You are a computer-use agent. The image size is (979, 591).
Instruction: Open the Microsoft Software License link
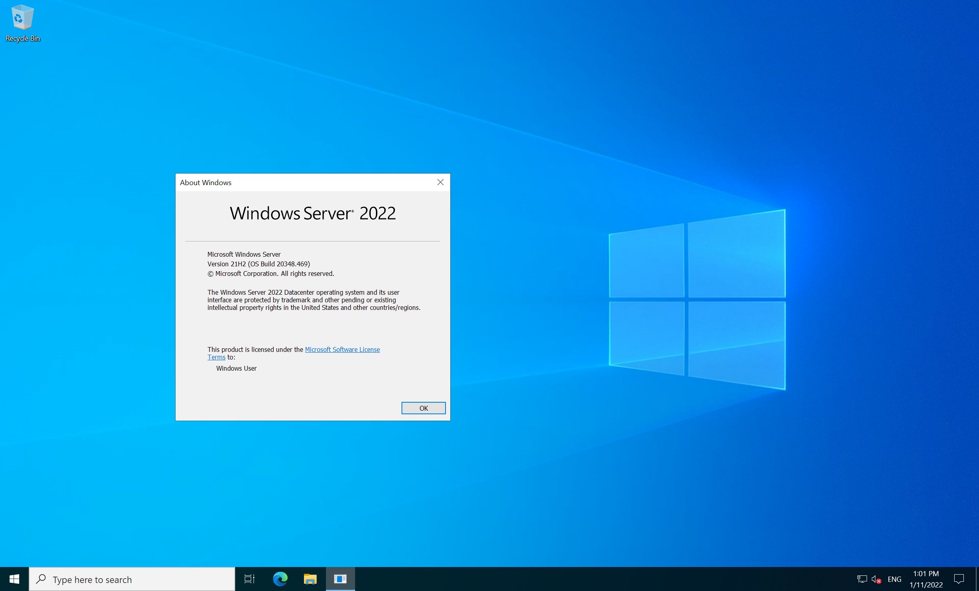coord(342,349)
